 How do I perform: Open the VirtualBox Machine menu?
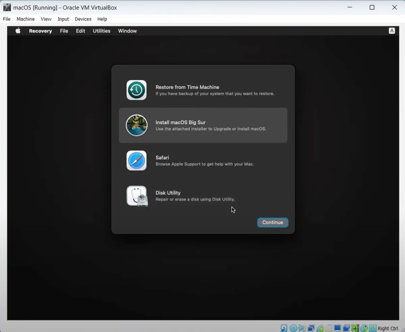pos(26,19)
